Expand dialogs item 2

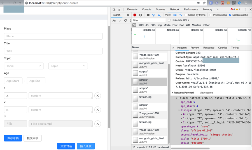tap(181, 122)
